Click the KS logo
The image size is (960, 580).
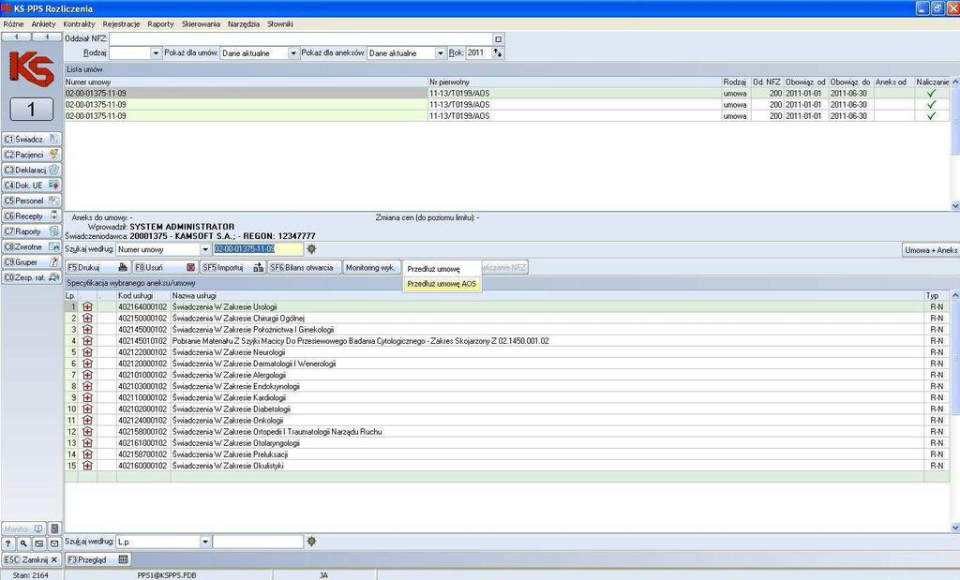(x=31, y=67)
